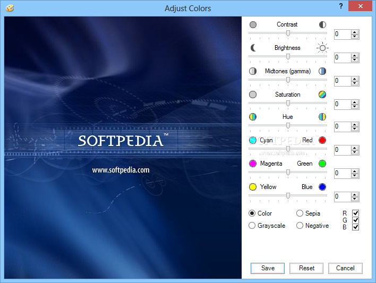Image resolution: width=376 pixels, height=283 pixels.
Task: Click the Contrast slider thumb
Action: tap(288, 33)
